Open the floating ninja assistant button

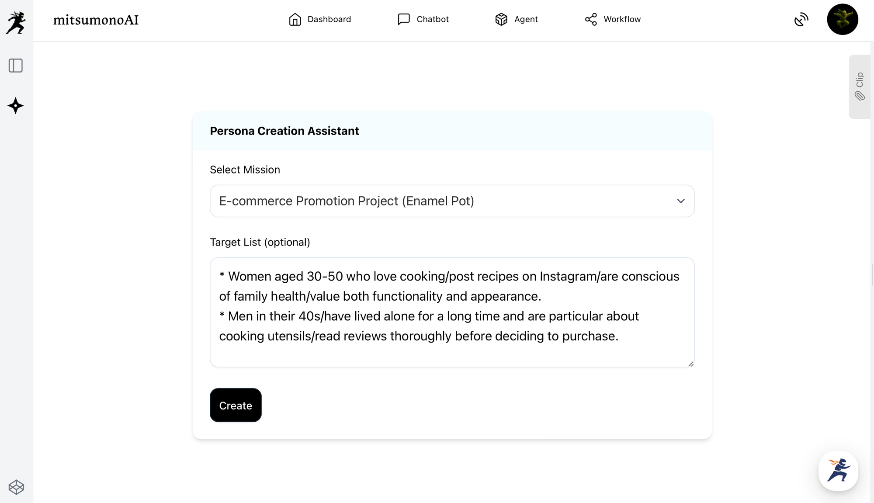pyautogui.click(x=838, y=471)
